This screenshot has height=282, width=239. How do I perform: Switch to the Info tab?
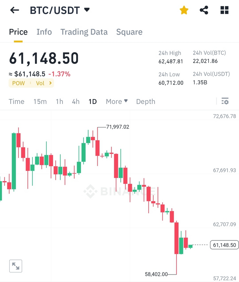(44, 32)
